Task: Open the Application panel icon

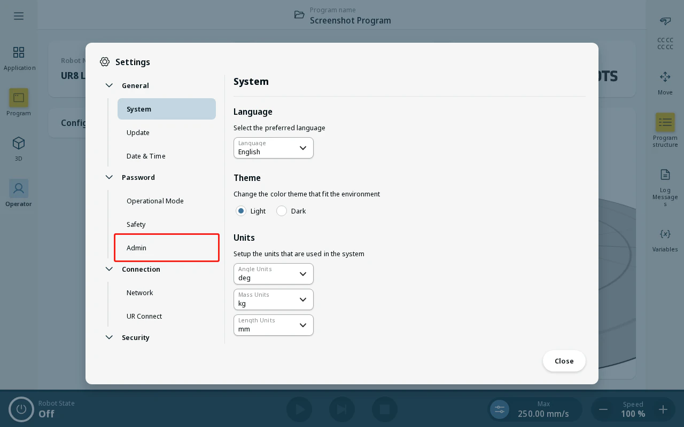Action: [19, 52]
